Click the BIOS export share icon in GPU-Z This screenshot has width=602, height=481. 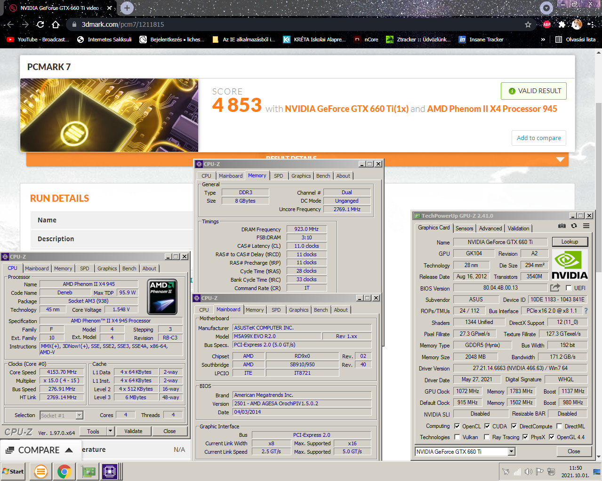pos(555,287)
